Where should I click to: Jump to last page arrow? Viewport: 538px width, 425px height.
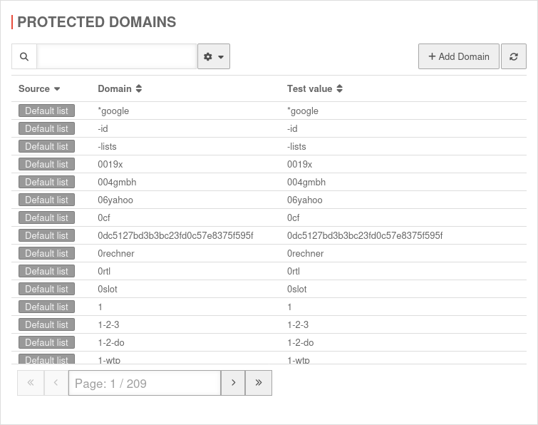(259, 383)
